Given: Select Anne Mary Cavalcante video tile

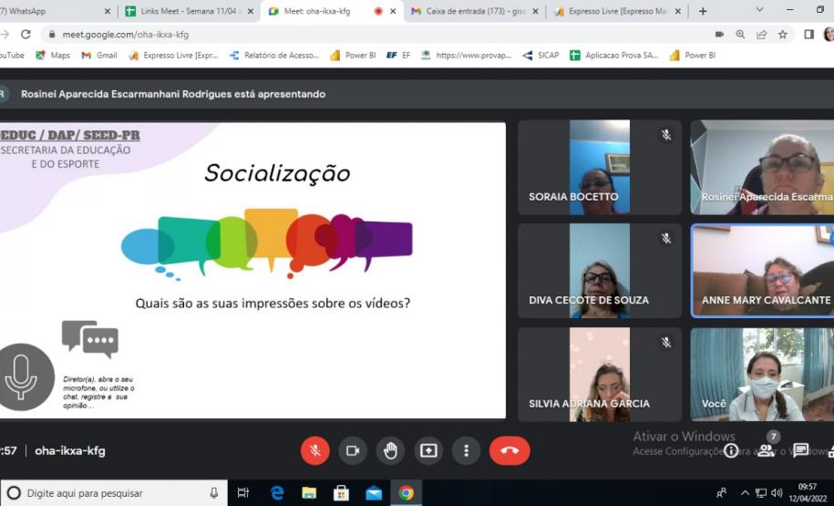Looking at the screenshot, I should pyautogui.click(x=763, y=271).
